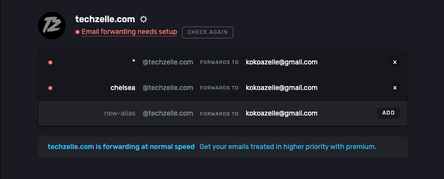444x179 pixels.
Task: Click the red status dot beside chelsea
Action: point(50,88)
